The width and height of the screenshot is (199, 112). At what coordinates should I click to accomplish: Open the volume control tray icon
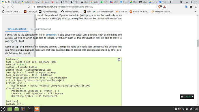(187, 109)
